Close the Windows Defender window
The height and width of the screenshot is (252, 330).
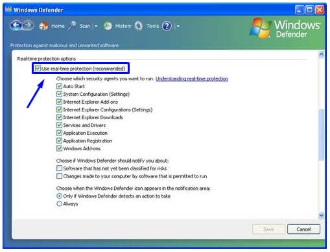[x=320, y=10]
